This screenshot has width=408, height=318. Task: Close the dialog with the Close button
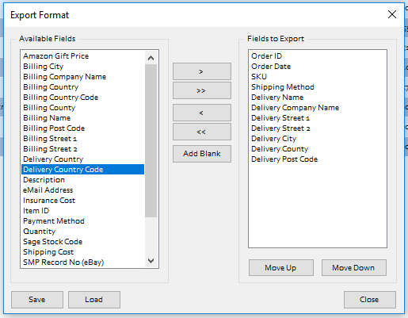(370, 300)
